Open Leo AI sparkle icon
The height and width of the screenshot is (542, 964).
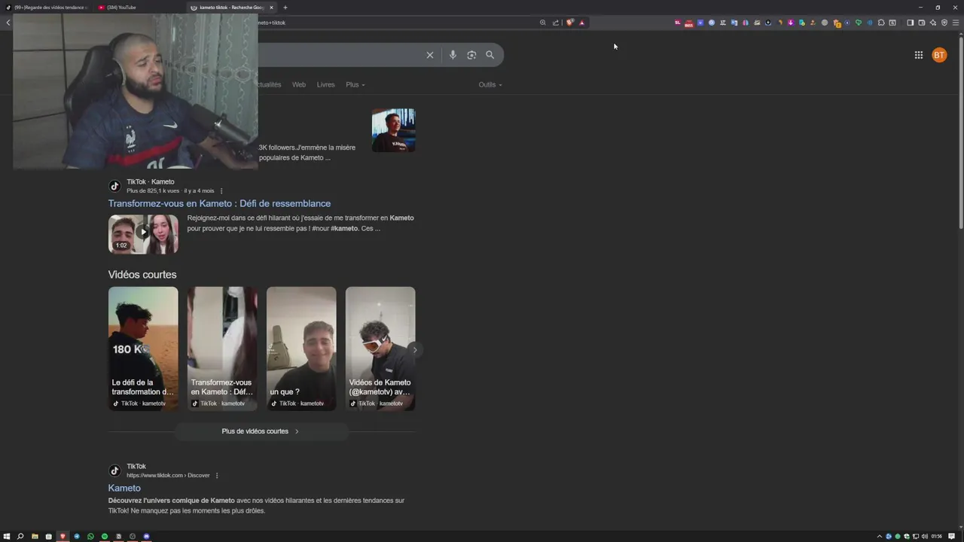click(933, 23)
